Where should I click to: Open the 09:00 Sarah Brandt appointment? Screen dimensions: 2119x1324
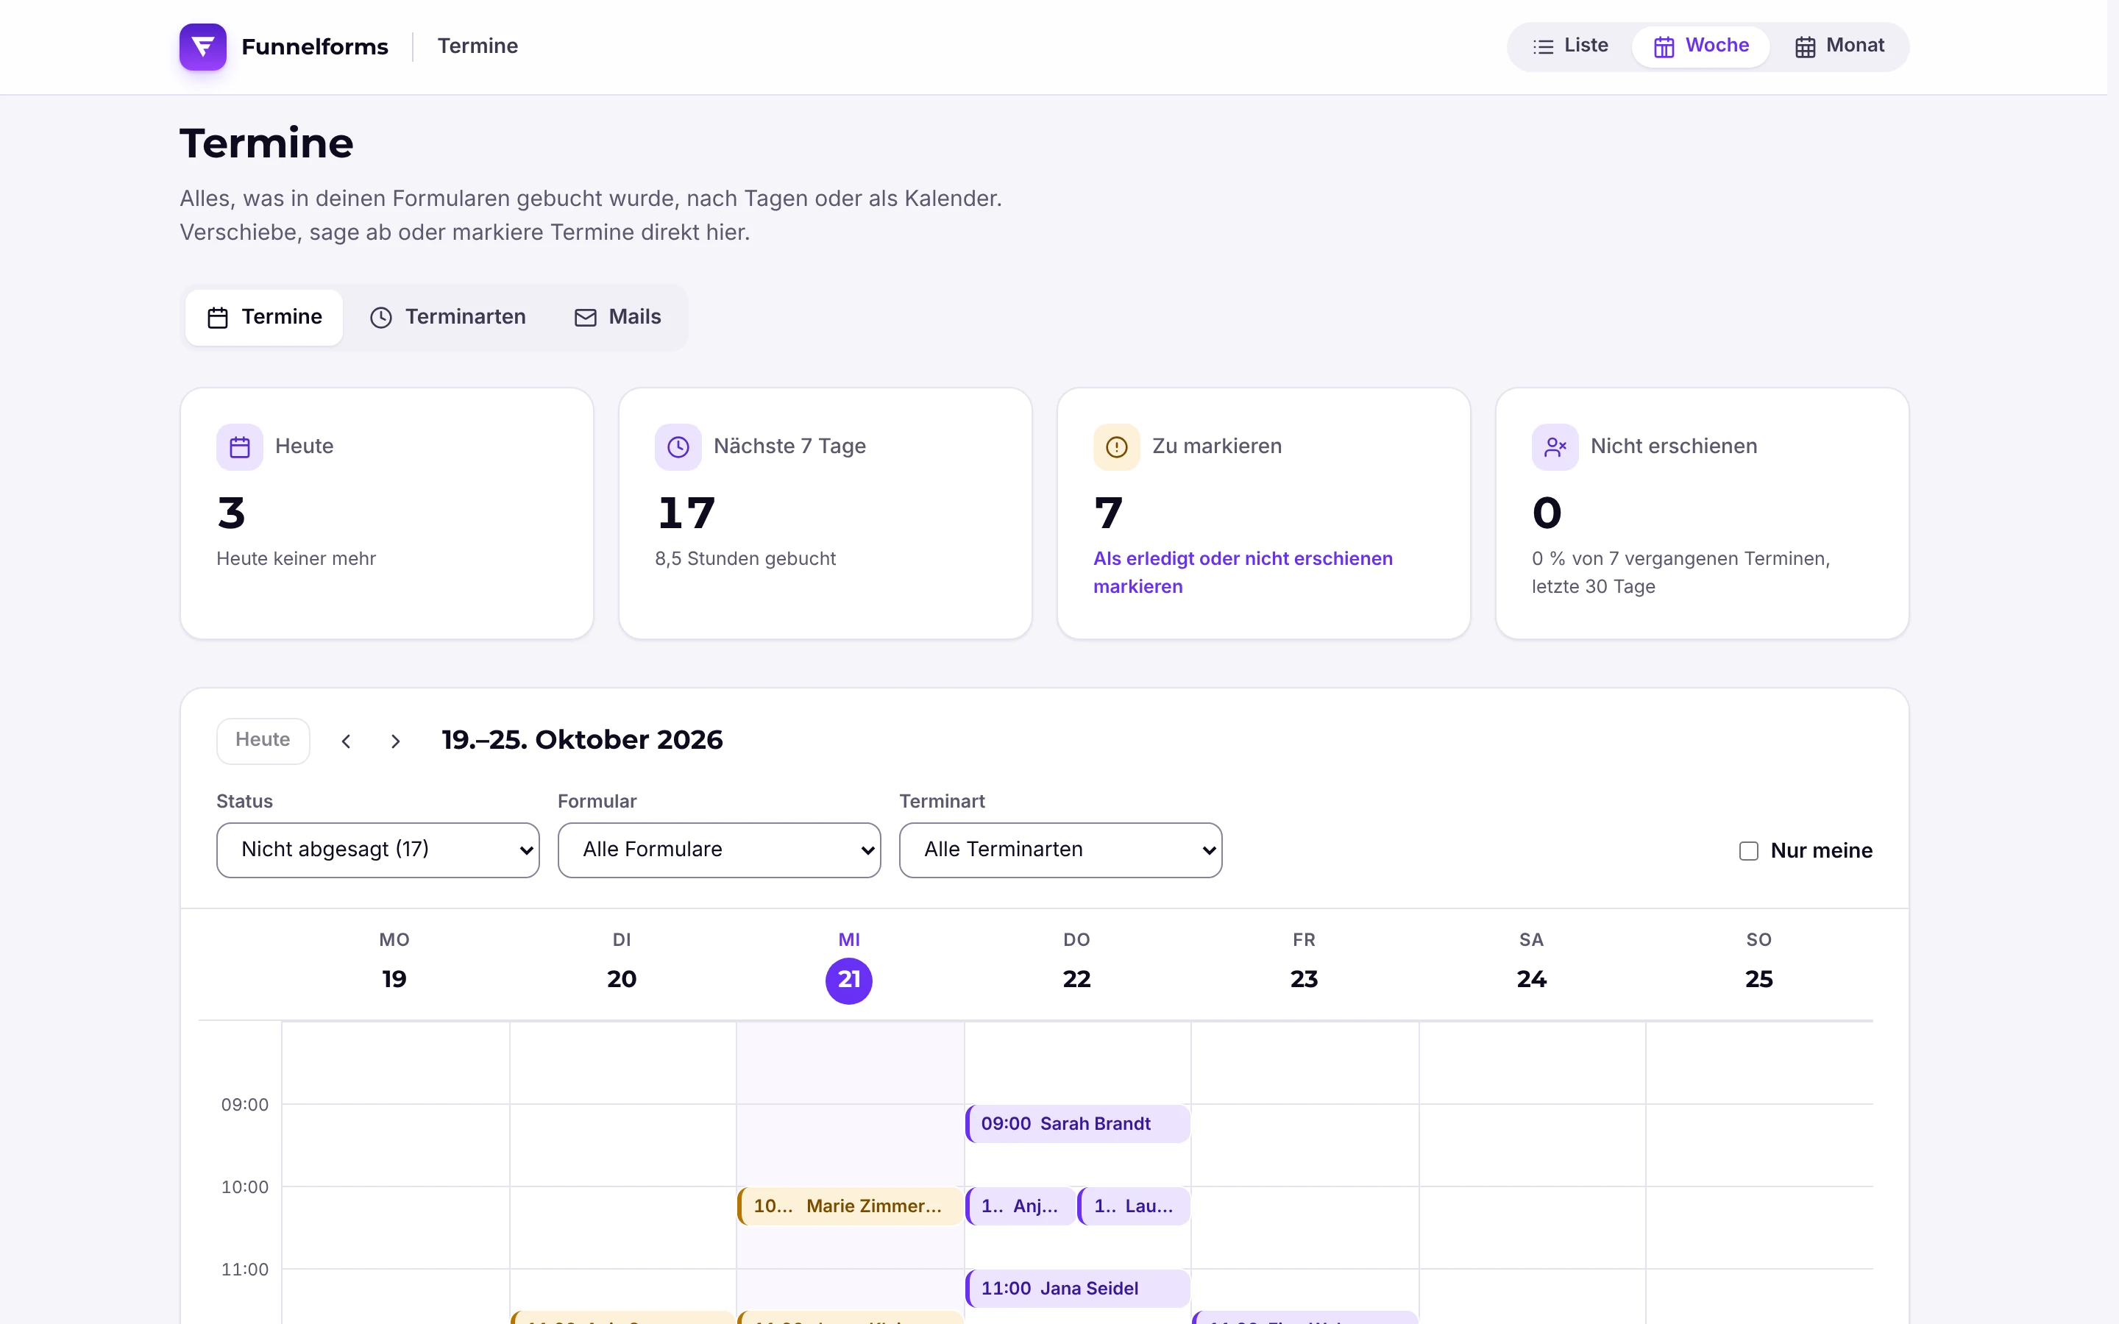pyautogui.click(x=1077, y=1122)
